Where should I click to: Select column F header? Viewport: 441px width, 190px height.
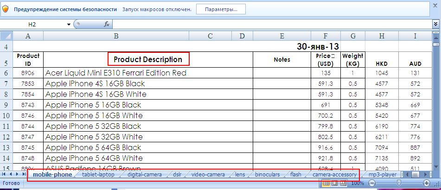[x=326, y=36]
